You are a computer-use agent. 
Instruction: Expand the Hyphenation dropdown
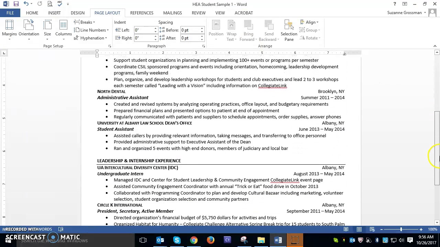coord(90,38)
